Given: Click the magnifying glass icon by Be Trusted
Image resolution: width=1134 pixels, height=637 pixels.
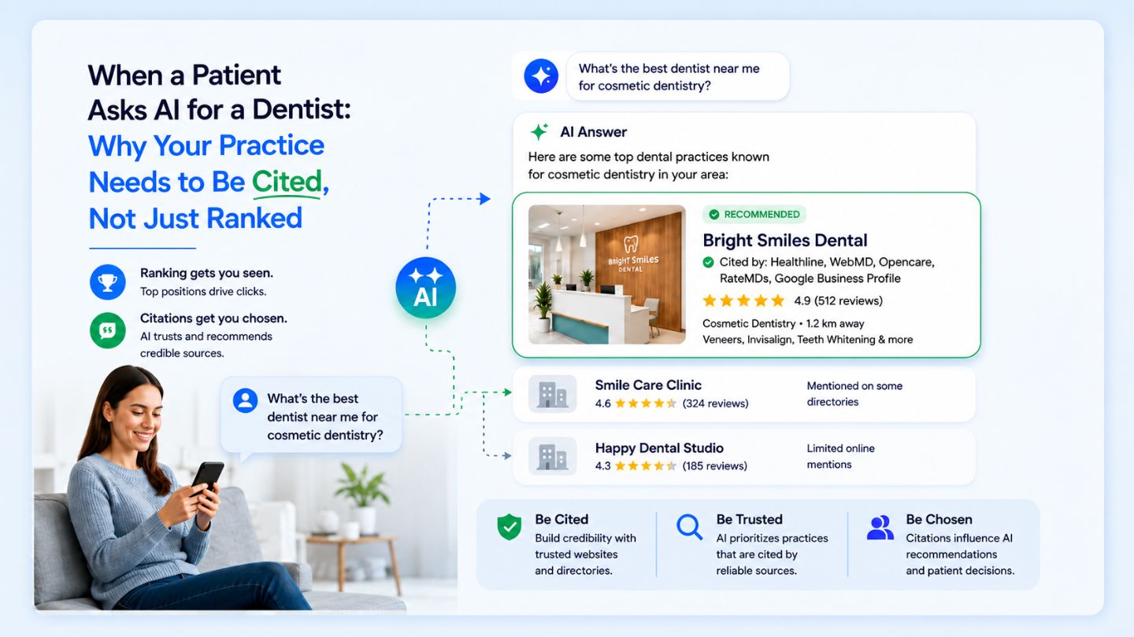Looking at the screenshot, I should tap(690, 527).
